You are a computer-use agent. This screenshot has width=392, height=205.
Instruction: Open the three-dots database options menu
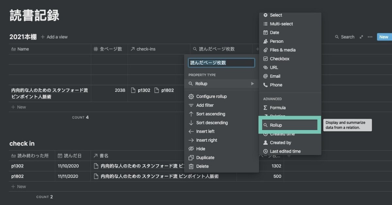pyautogui.click(x=370, y=37)
